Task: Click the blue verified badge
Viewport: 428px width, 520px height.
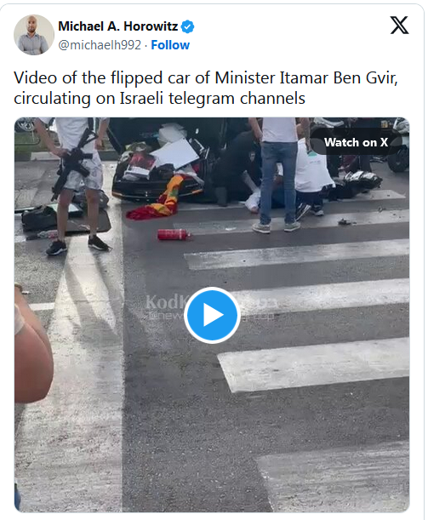Action: tap(188, 26)
